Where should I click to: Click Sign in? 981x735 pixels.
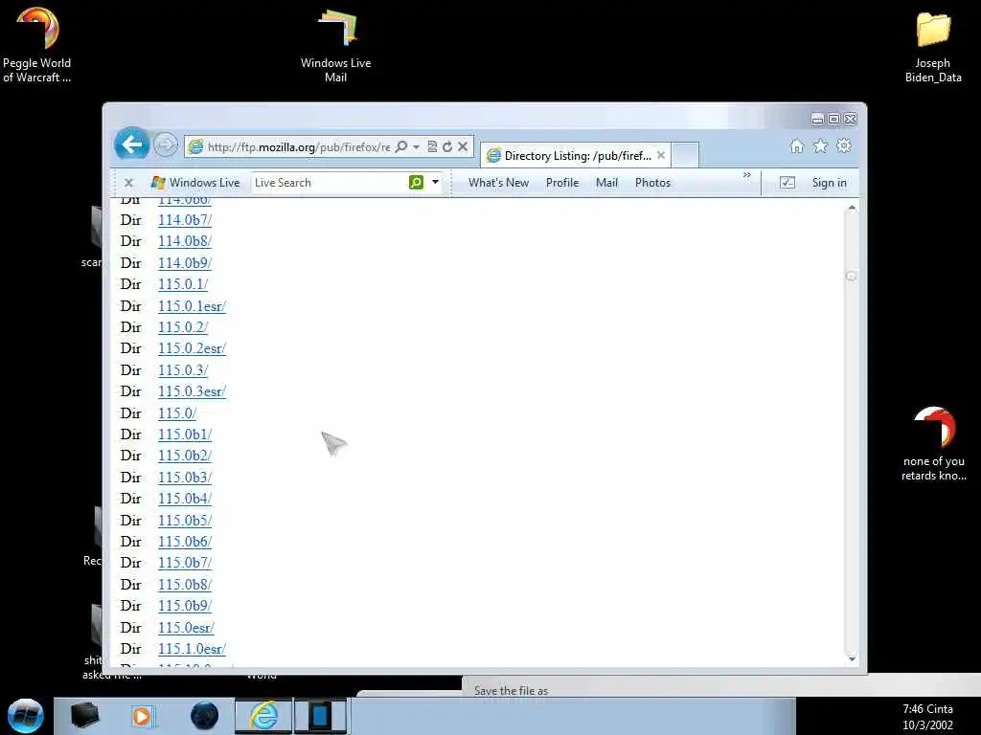pos(829,183)
